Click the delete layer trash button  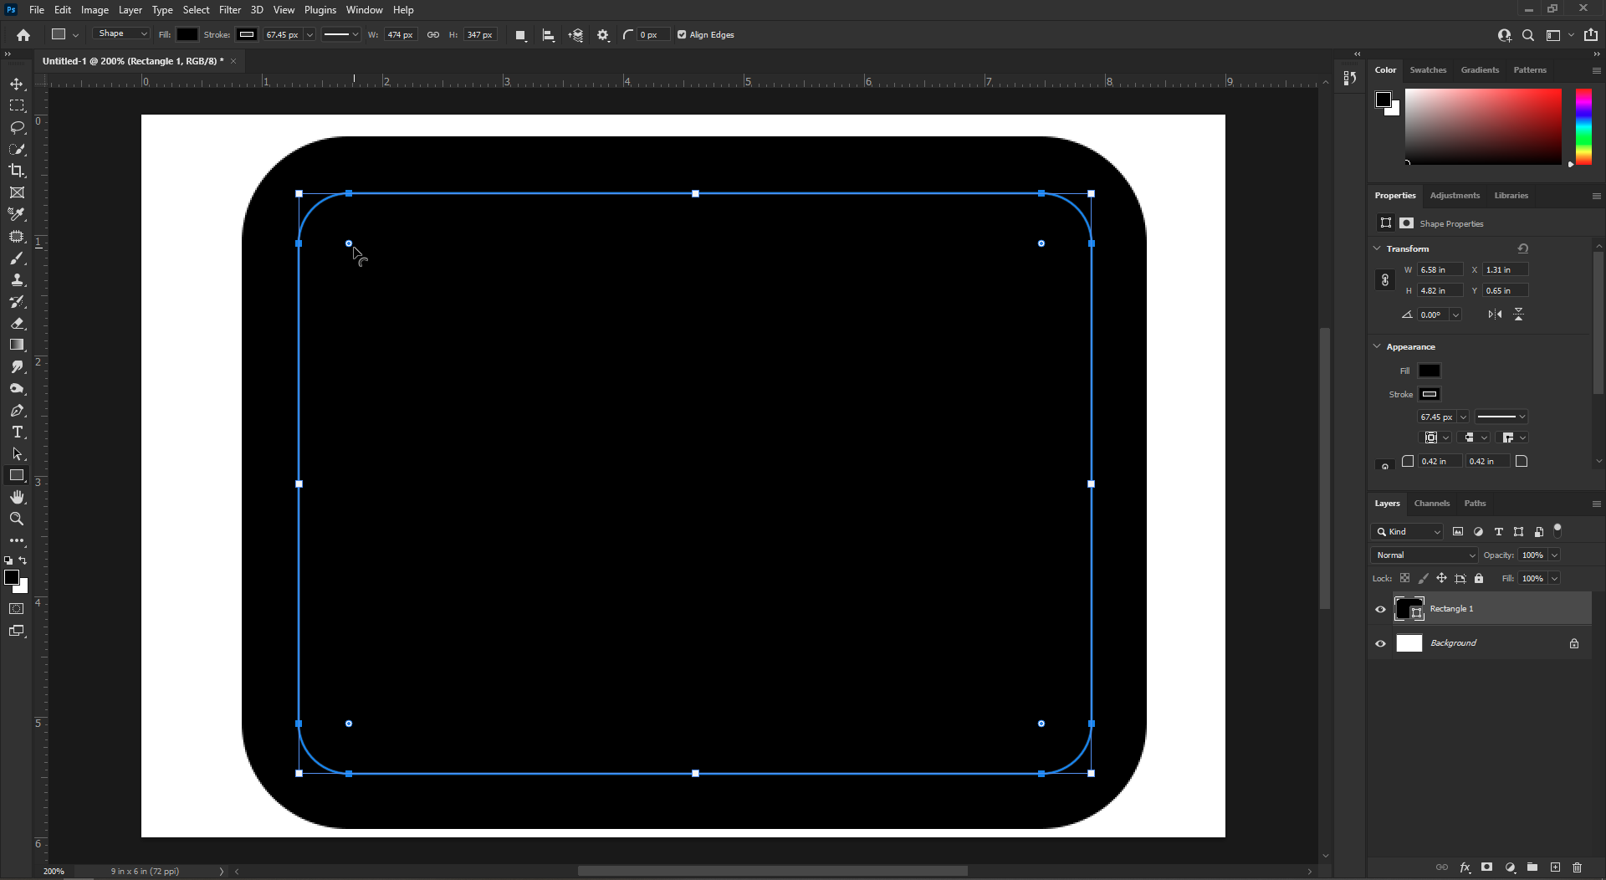pos(1578,867)
